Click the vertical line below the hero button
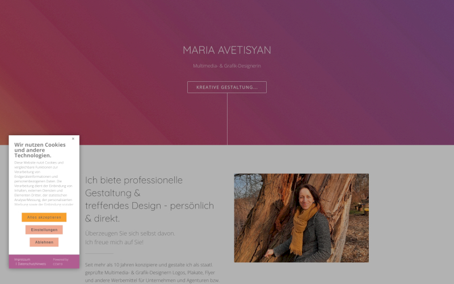Image resolution: width=454 pixels, height=284 pixels. (x=228, y=119)
